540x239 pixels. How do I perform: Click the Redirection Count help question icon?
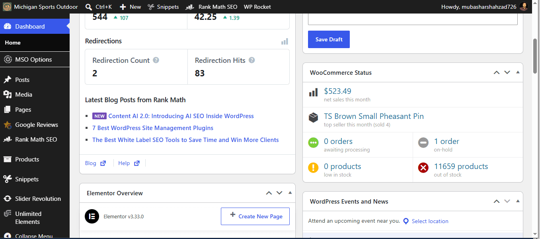(x=156, y=60)
